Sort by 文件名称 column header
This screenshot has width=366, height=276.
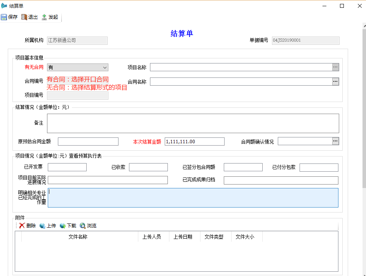point(78,237)
